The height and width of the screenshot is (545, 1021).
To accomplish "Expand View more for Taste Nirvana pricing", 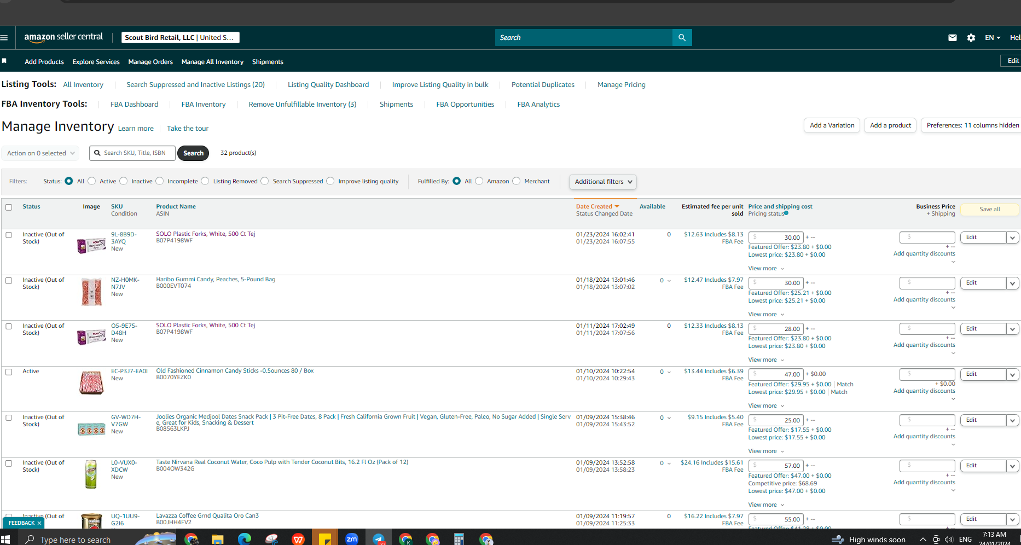I will point(766,505).
